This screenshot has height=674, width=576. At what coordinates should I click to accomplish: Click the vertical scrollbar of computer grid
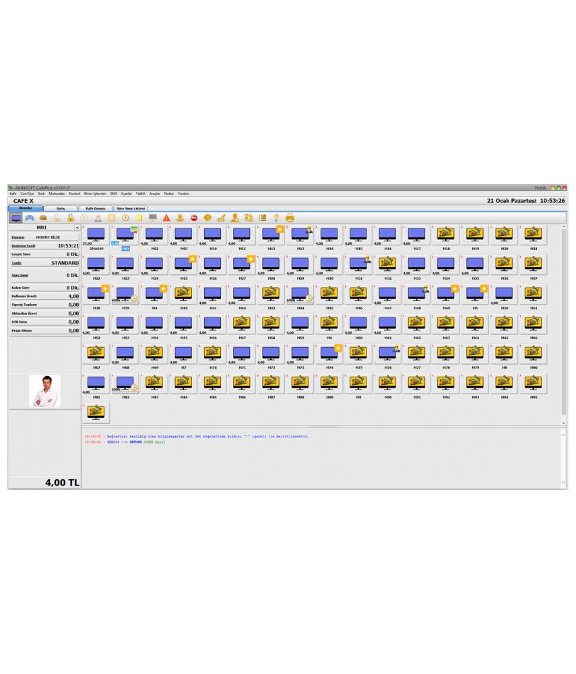point(564,324)
